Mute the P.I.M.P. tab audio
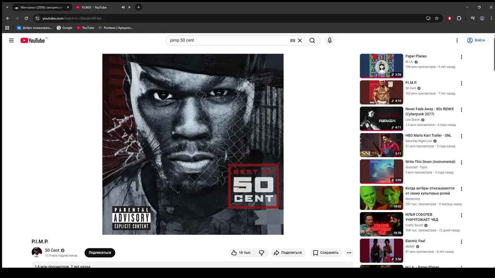Screen dimensions: 495x278 click(x=123, y=7)
